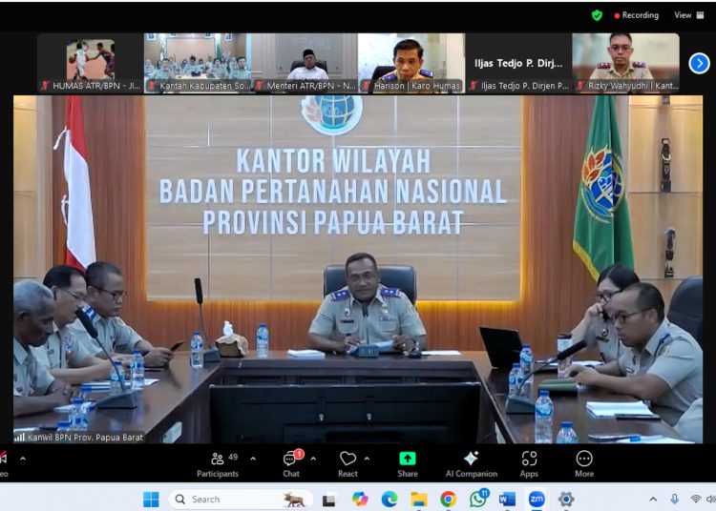716x511 pixels.
Task: Open File Explorer from the taskbar
Action: tap(418, 500)
